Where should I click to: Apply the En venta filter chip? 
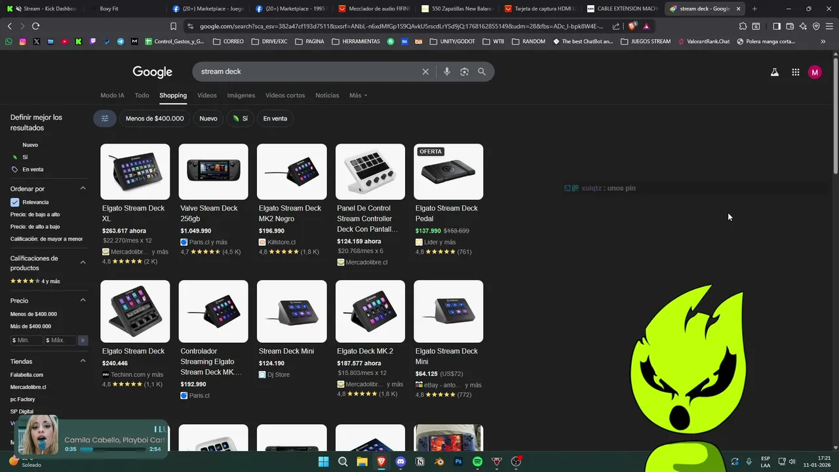[275, 119]
